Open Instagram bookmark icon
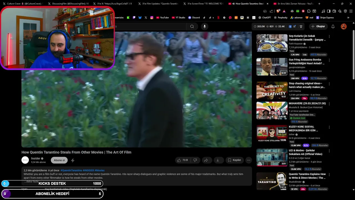The width and height of the screenshot is (355, 200). (x=152, y=17)
